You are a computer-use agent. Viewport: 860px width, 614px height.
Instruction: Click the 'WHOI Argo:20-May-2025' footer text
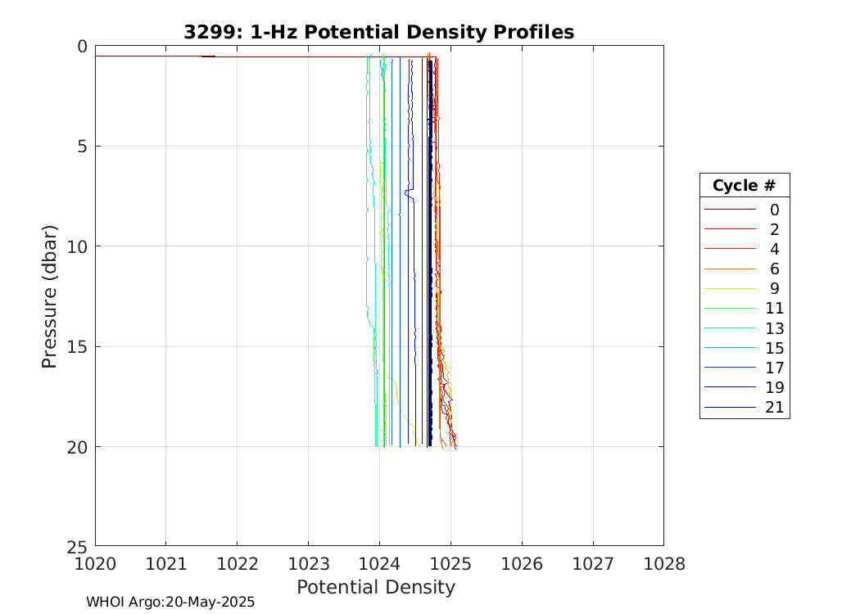point(170,602)
